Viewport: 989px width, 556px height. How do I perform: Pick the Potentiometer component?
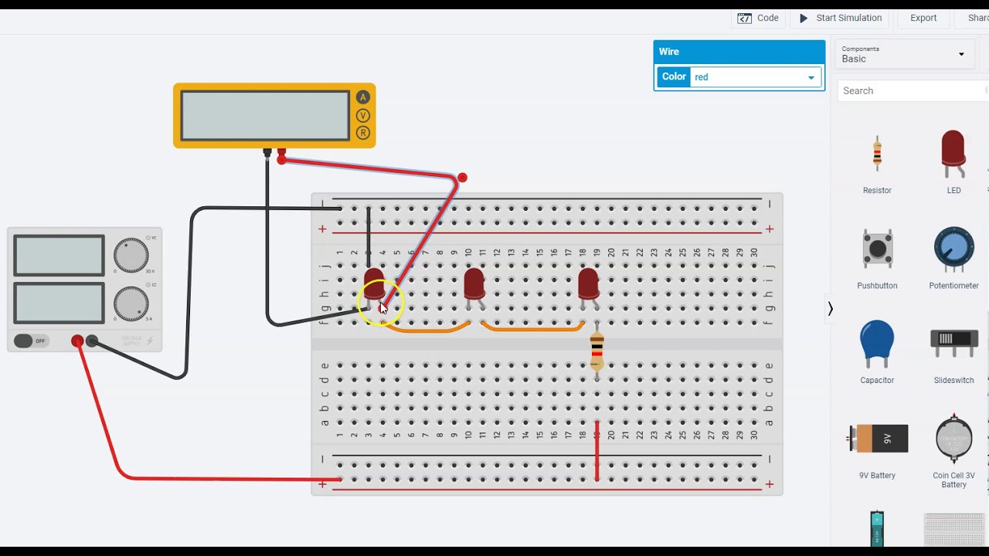click(x=953, y=259)
